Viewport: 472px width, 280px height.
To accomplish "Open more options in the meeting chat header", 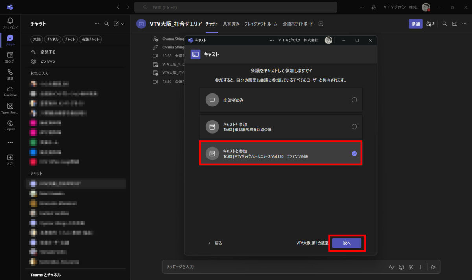I will pos(465,24).
